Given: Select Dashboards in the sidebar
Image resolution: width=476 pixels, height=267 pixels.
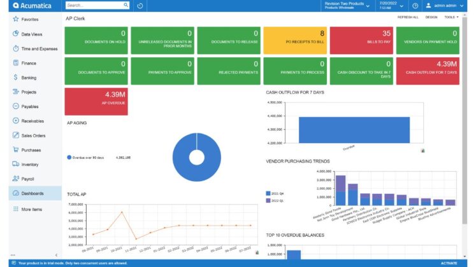Looking at the screenshot, I should (32, 193).
